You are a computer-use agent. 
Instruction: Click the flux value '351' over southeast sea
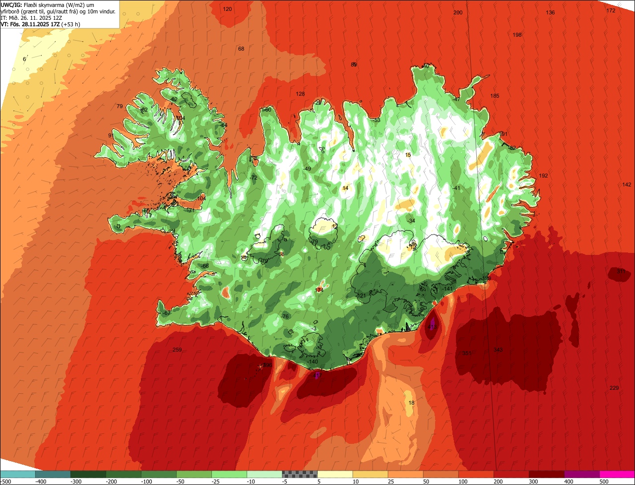[466, 353]
